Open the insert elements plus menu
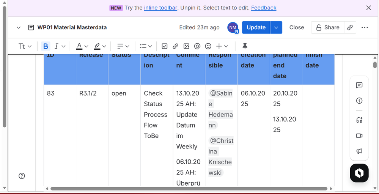This screenshot has width=379, height=194. point(222,46)
